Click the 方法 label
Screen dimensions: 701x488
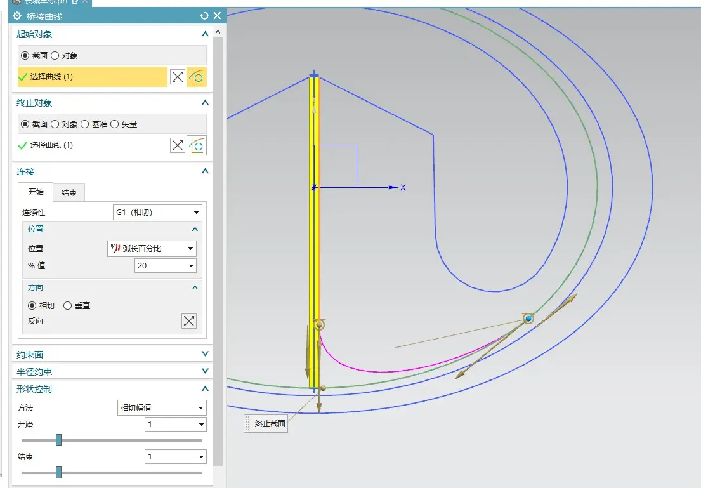click(25, 408)
